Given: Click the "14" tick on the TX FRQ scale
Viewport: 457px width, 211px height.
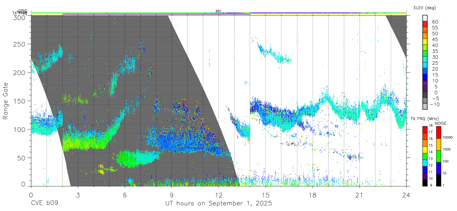Looking at the screenshot, I should (430, 153).
